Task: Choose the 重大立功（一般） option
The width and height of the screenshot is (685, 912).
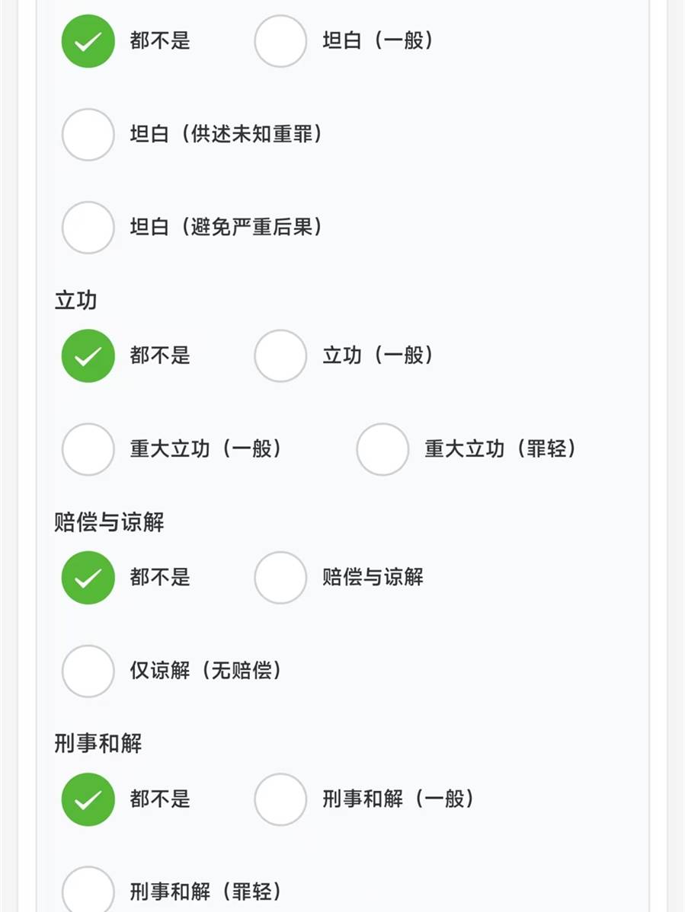Action: 88,449
